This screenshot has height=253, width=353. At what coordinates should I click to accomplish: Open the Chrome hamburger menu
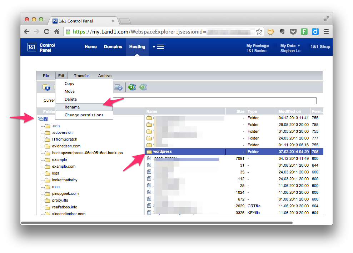(326, 32)
